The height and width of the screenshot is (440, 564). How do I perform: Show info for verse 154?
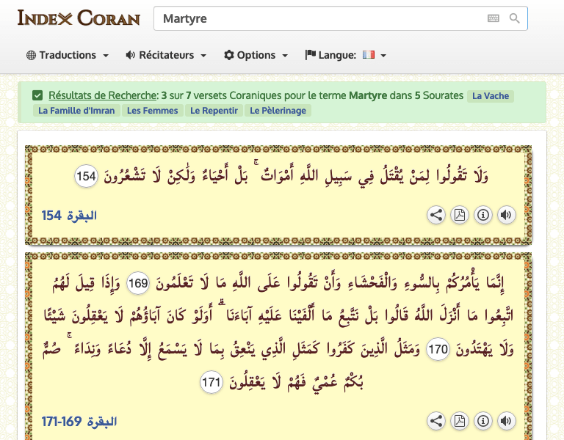[483, 215]
